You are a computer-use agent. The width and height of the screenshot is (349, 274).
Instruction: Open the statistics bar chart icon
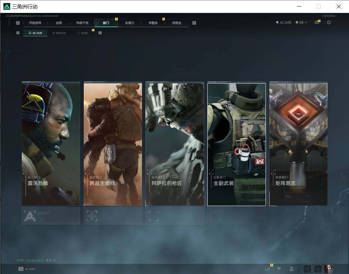pyautogui.click(x=268, y=269)
